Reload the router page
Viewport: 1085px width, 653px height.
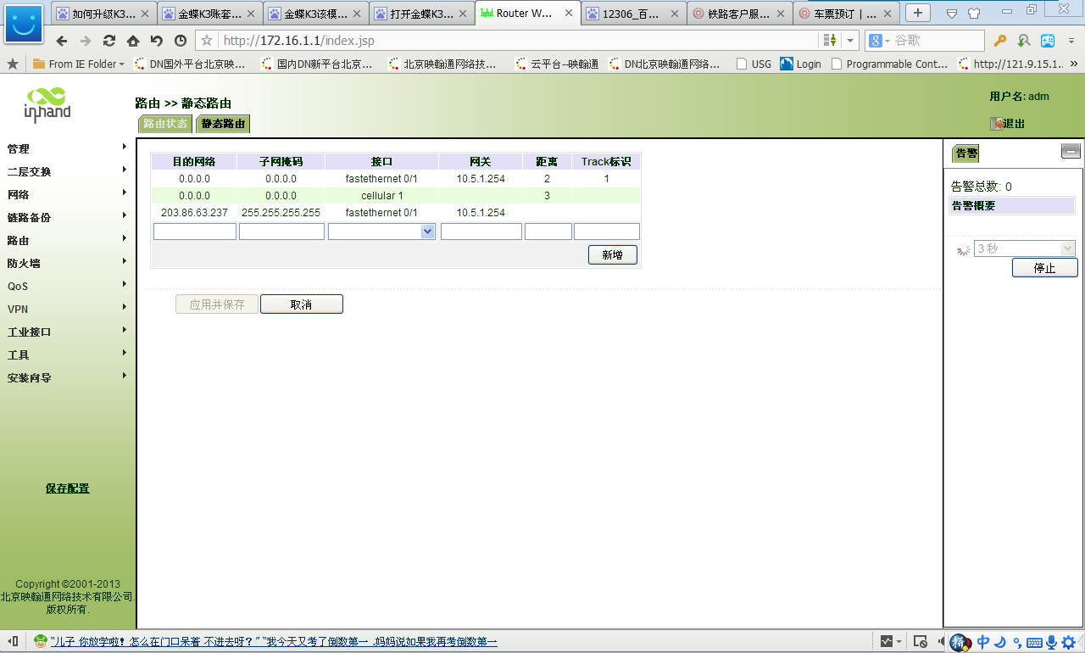[109, 41]
